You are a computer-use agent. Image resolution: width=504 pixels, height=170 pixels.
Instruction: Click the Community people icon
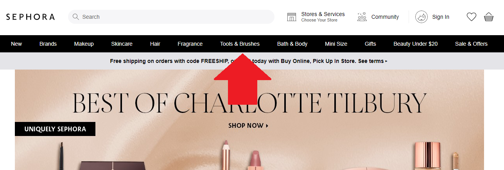click(362, 17)
